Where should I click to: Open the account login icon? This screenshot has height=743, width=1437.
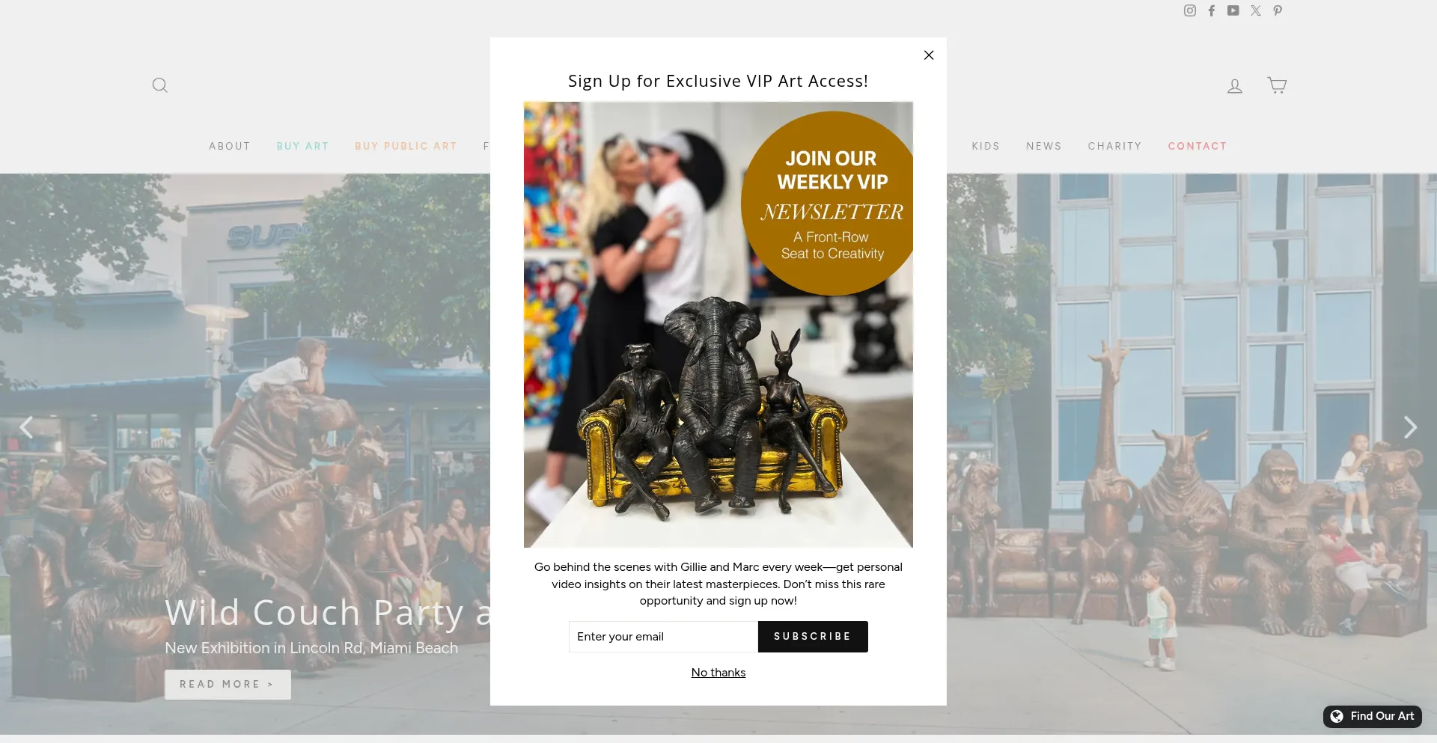tap(1235, 86)
